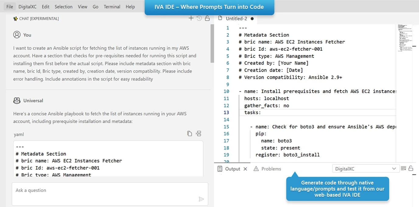
Task: Toggle output scroll lock icon
Action: (411, 168)
